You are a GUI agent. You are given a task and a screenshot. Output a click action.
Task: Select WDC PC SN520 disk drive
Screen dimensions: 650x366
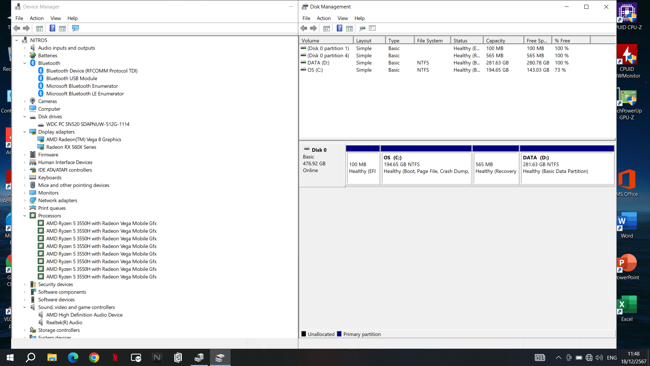88,124
